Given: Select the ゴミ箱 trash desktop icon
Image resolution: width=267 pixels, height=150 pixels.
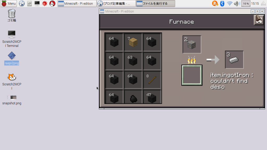Looking at the screenshot, I should pos(11,15).
